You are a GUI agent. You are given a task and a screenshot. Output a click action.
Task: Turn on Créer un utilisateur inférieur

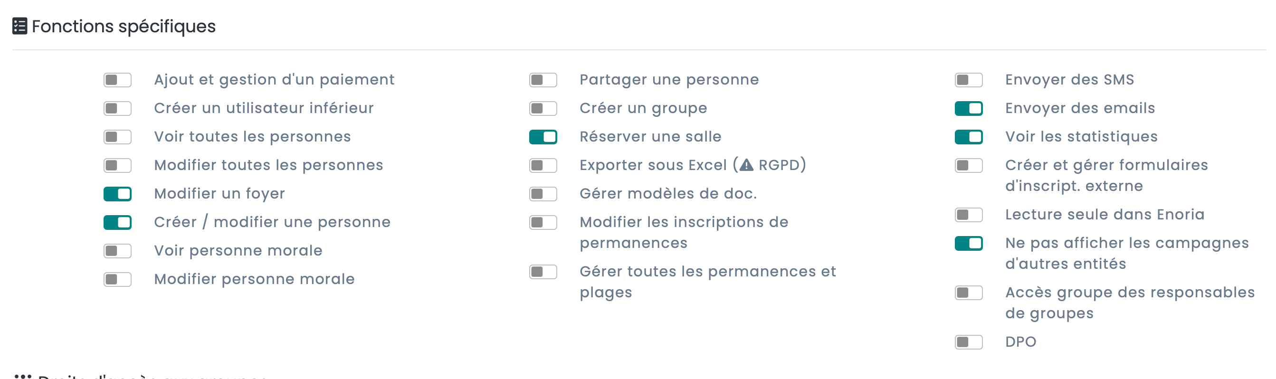(x=117, y=108)
